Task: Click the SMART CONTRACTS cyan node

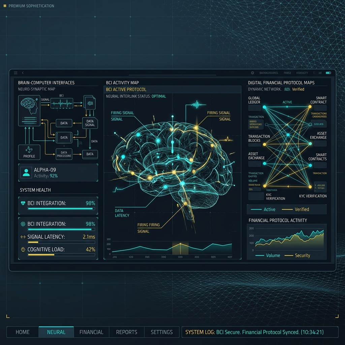Action: click(310, 165)
